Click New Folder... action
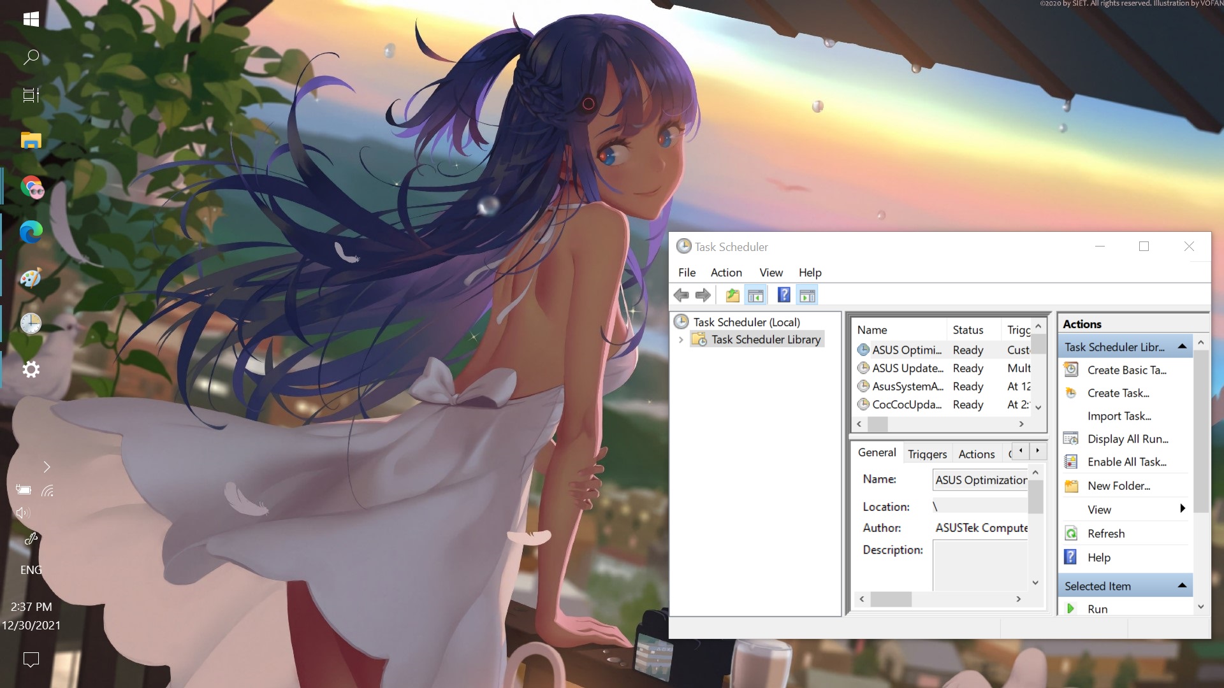This screenshot has width=1224, height=688. [x=1119, y=486]
